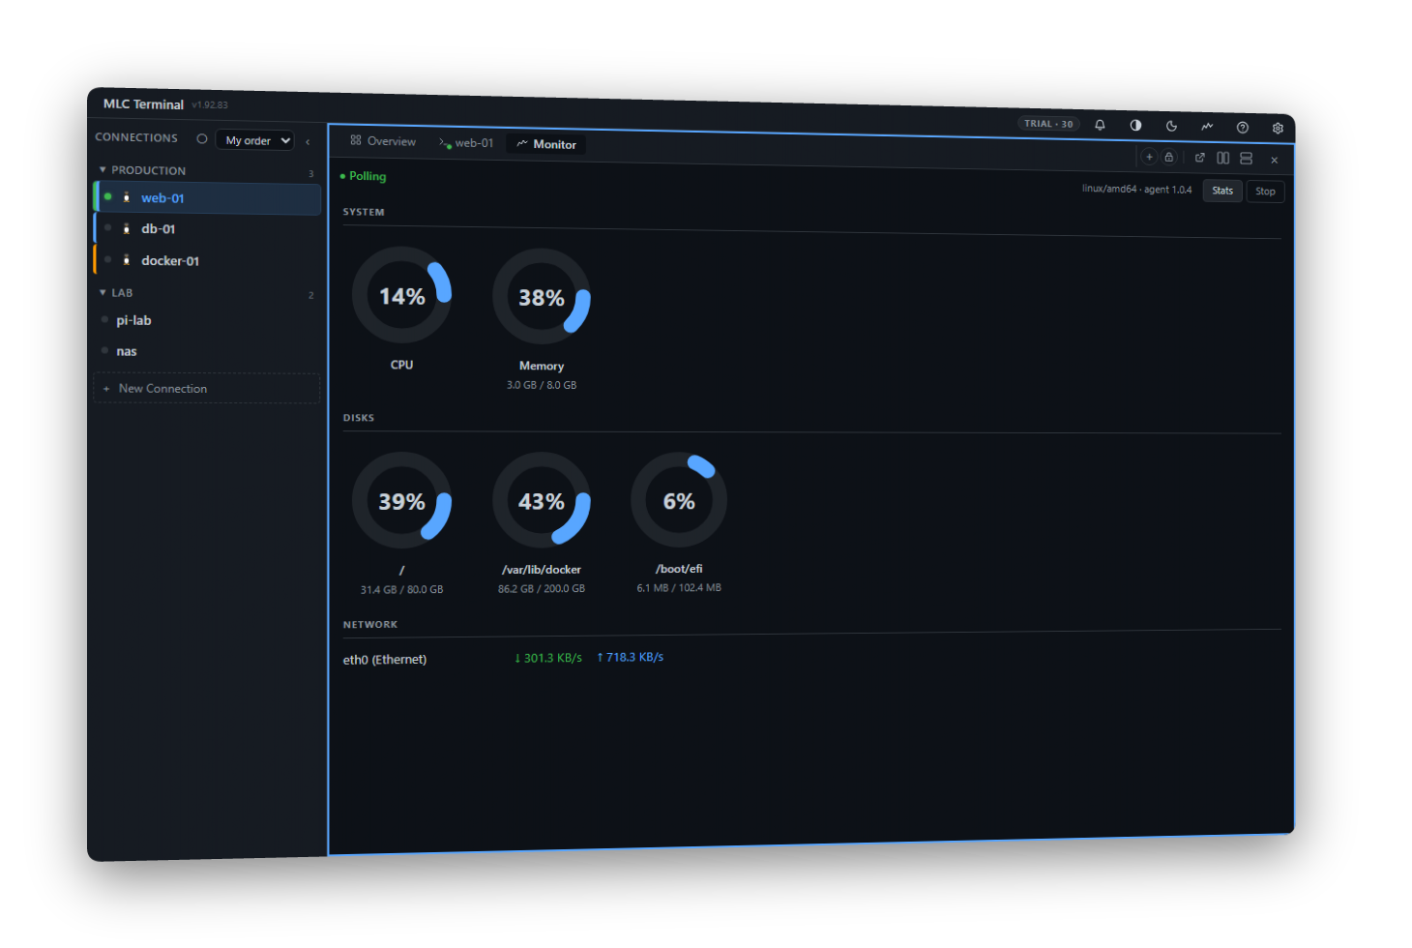Image resolution: width=1412 pixels, height=948 pixels.
Task: Click the green status dot of web-01
Action: 107,196
